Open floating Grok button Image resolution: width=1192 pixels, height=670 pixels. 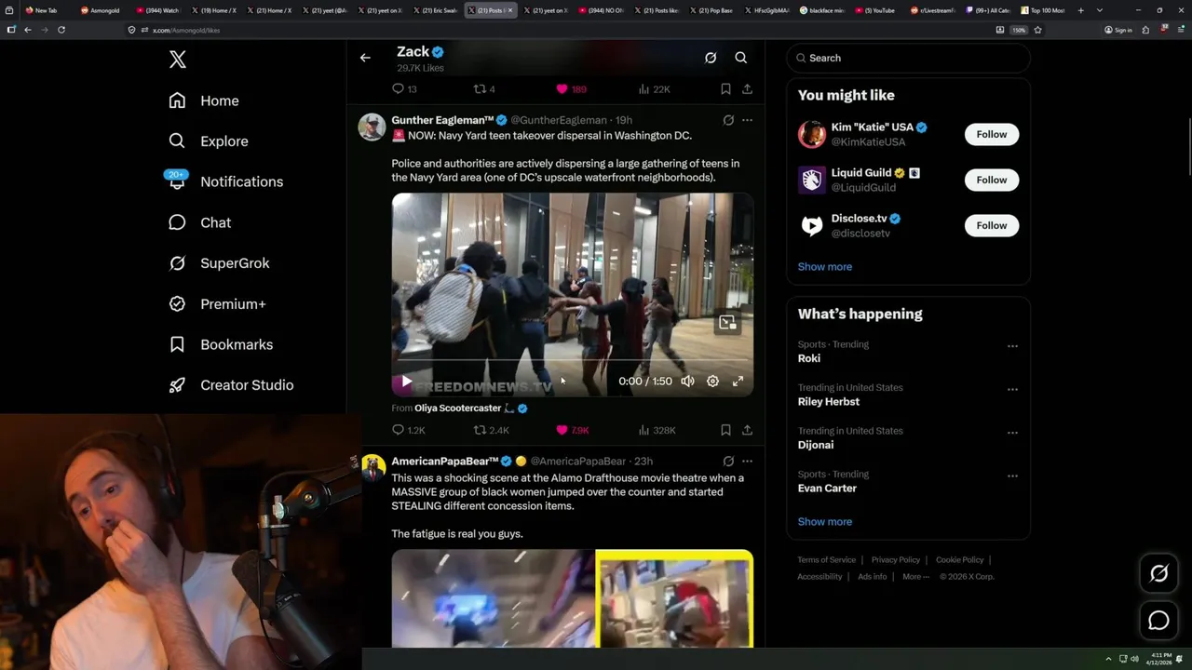pyautogui.click(x=1159, y=574)
